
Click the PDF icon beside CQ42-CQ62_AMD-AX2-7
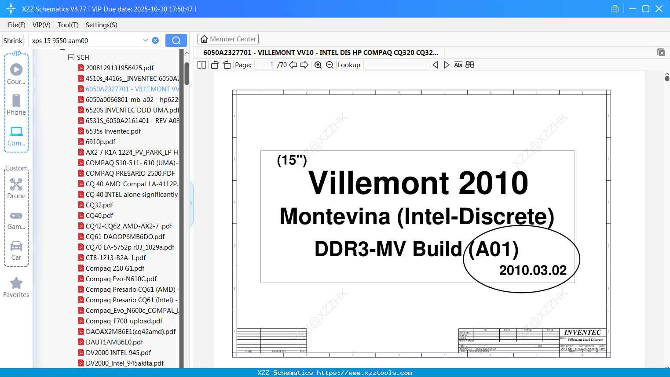pyautogui.click(x=81, y=226)
